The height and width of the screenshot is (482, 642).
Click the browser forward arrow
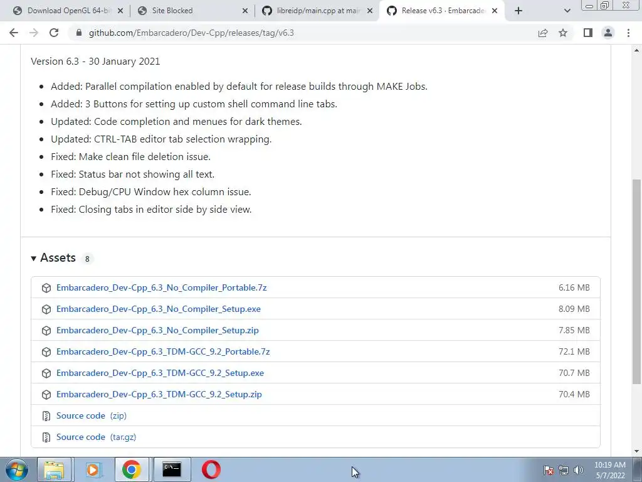pos(34,33)
